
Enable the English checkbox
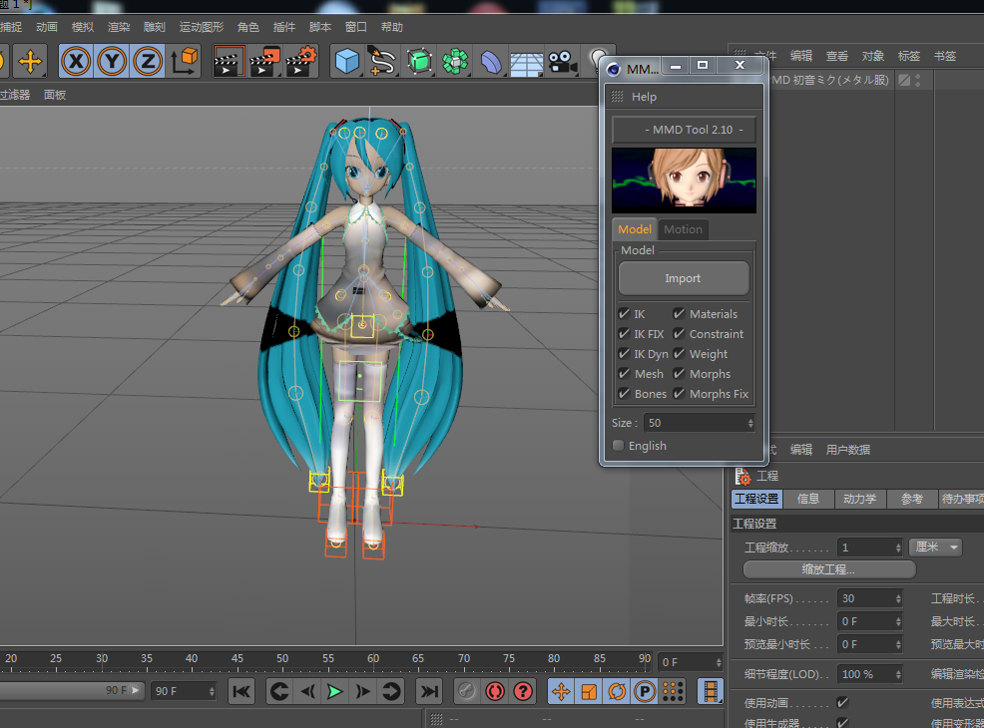[618, 445]
